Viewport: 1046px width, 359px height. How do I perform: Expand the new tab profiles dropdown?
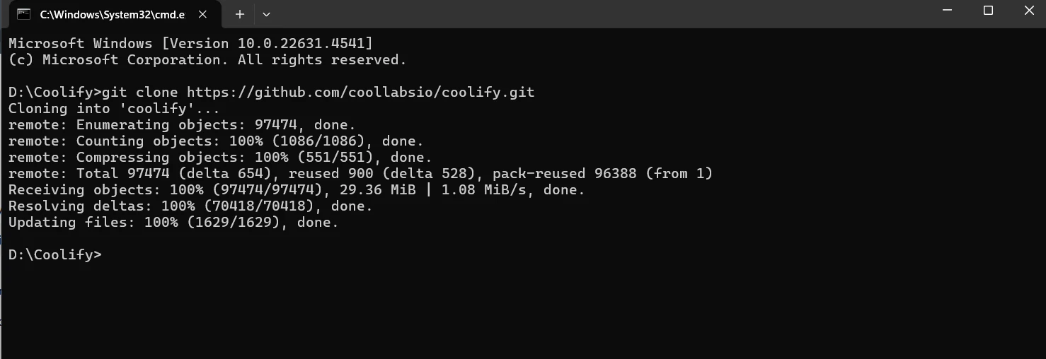tap(266, 14)
